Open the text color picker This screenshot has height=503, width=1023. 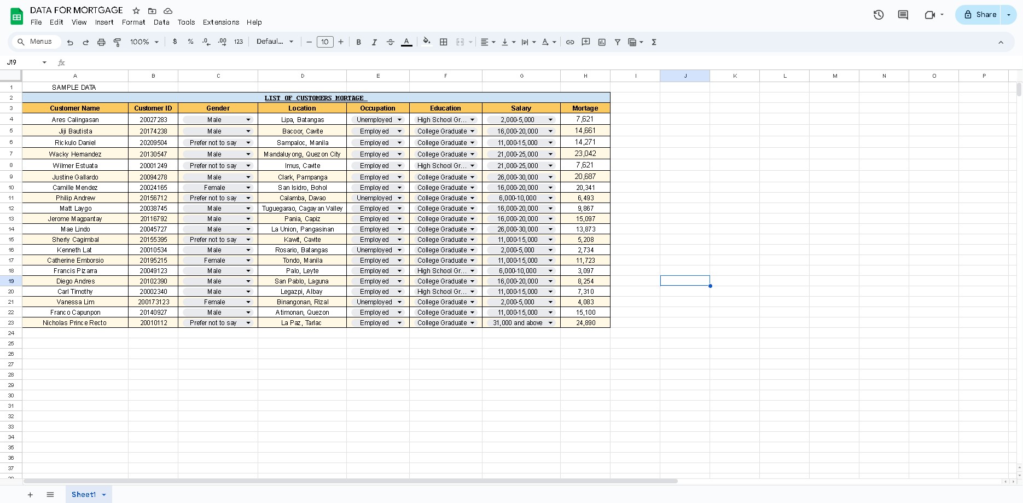[x=406, y=42]
